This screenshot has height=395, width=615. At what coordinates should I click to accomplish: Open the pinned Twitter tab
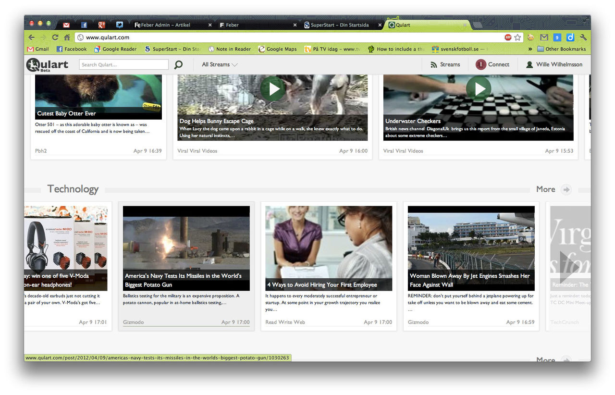pyautogui.click(x=119, y=25)
